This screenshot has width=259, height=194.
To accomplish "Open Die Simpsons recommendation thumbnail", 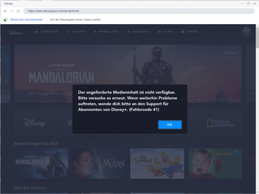I will pyautogui.click(x=157, y=163).
